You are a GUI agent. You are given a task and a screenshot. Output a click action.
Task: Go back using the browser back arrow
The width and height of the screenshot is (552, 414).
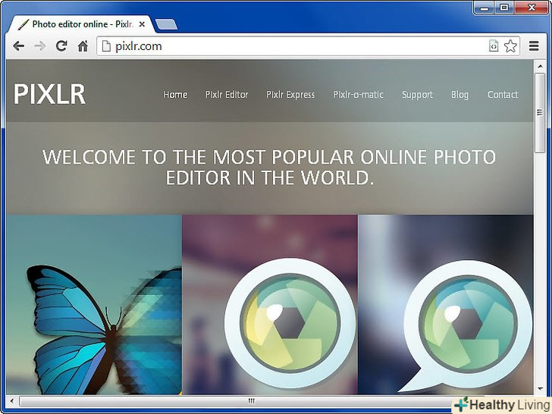tap(19, 45)
